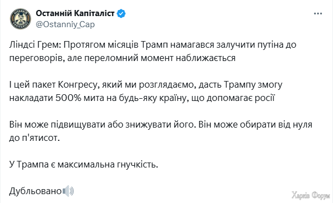The image size is (335, 203).
Task: Click the word Конгресу in second paragraph
Action: (78, 85)
